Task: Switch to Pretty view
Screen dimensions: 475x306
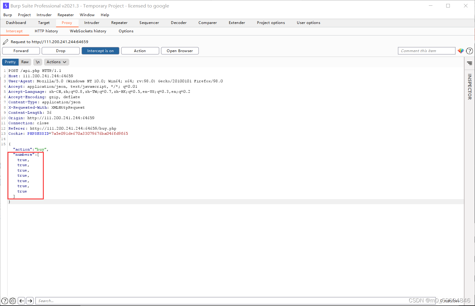Action: click(10, 62)
